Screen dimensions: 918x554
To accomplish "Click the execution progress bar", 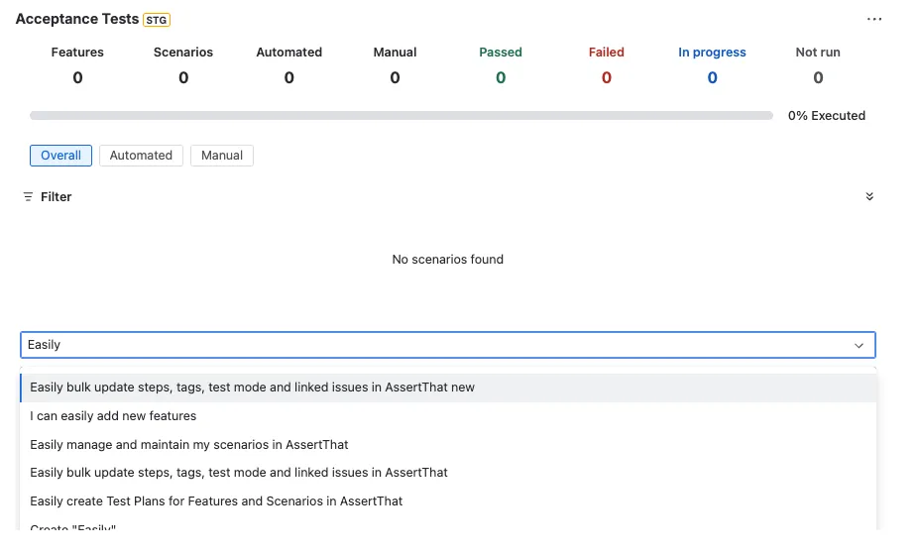I will [402, 116].
